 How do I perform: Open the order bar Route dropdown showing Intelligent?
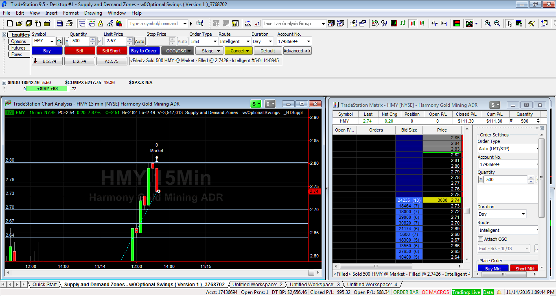(x=247, y=41)
